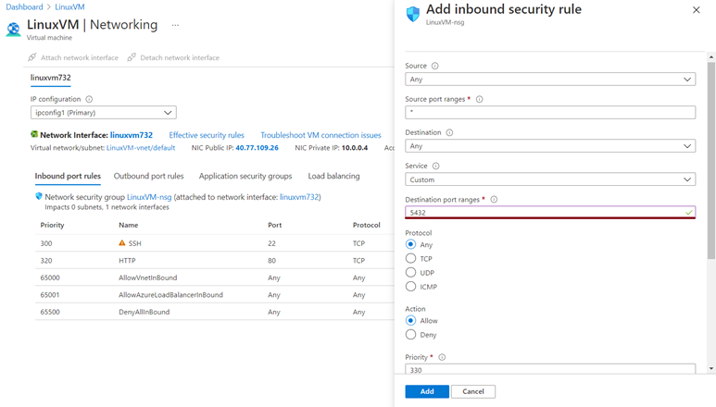This screenshot has height=407, width=716.
Task: Click Attach network interface command
Action: [x=73, y=57]
